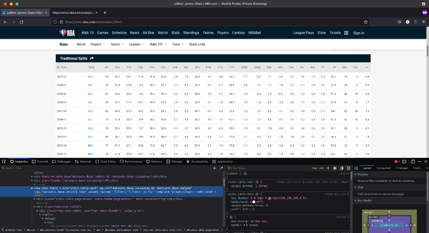The height and width of the screenshot is (233, 429).
Task: Toggle the :hov pseudo-class panel
Action: tap(314, 168)
